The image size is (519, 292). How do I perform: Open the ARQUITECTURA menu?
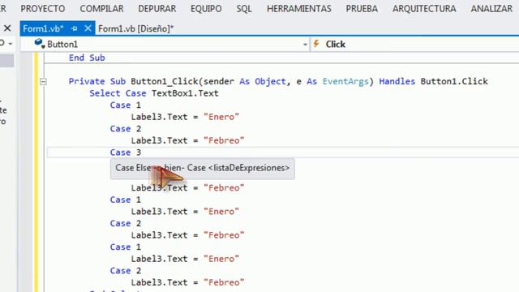coord(424,9)
